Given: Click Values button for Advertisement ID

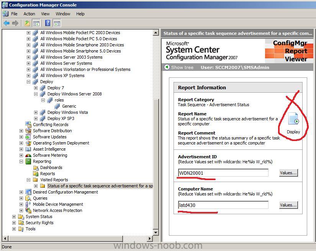Looking at the screenshot, I should pyautogui.click(x=288, y=173).
